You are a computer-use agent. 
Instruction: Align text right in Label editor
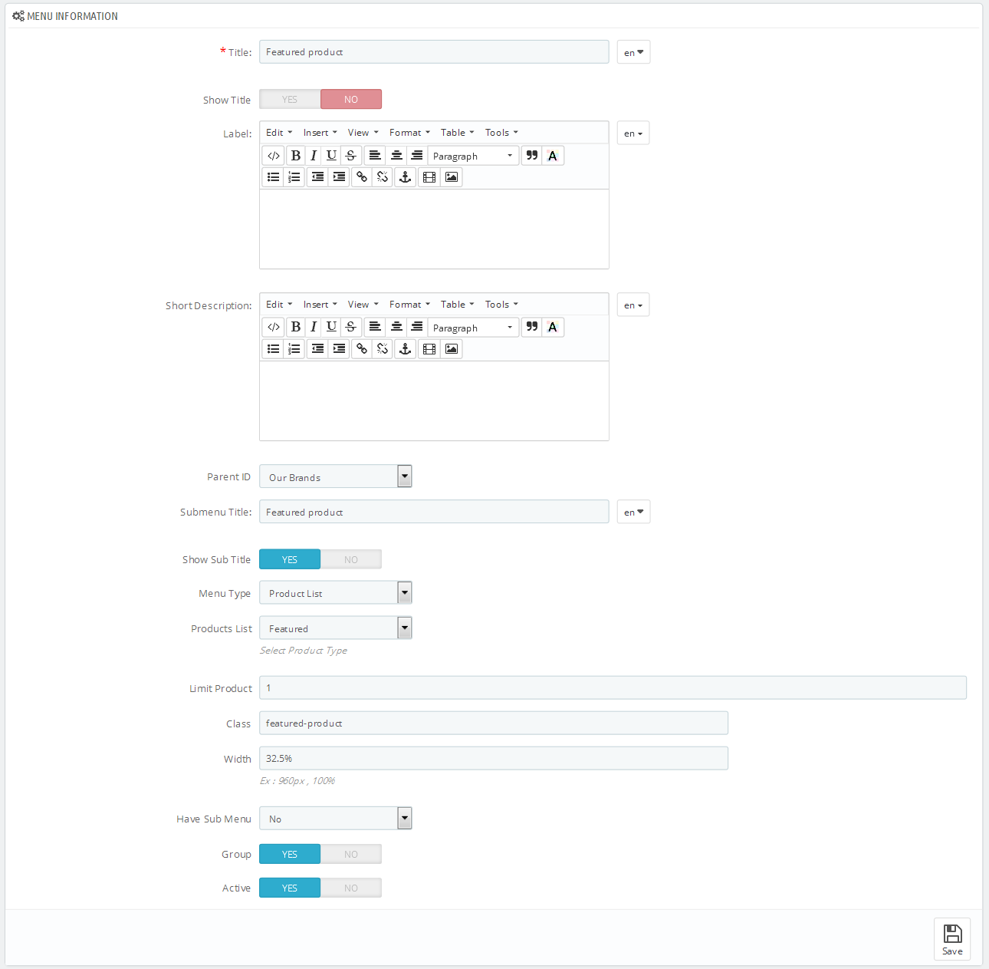pyautogui.click(x=416, y=156)
